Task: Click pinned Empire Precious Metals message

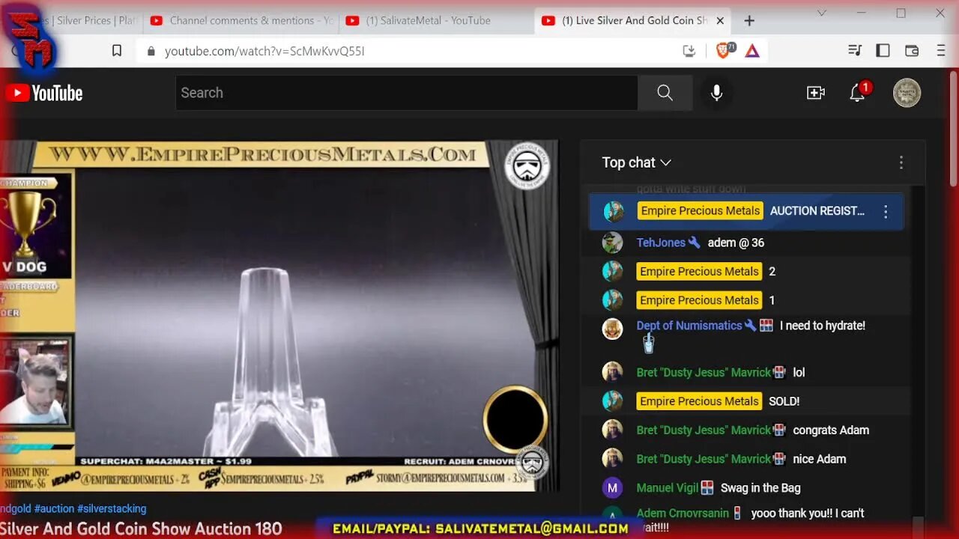Action: (x=747, y=212)
